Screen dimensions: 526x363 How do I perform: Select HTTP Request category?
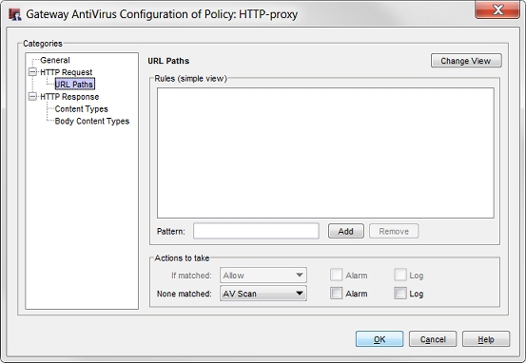coord(66,72)
